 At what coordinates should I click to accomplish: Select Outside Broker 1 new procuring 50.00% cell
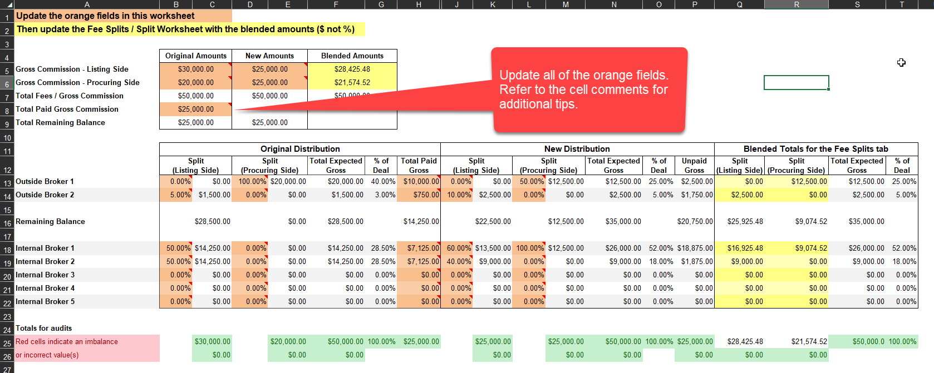pos(529,182)
